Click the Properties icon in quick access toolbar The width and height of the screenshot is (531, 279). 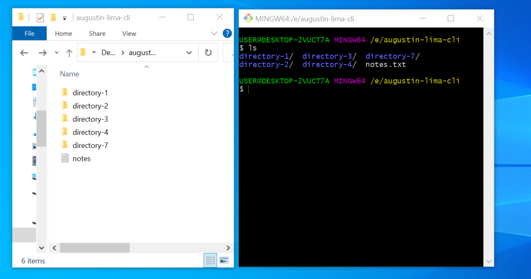[40, 18]
